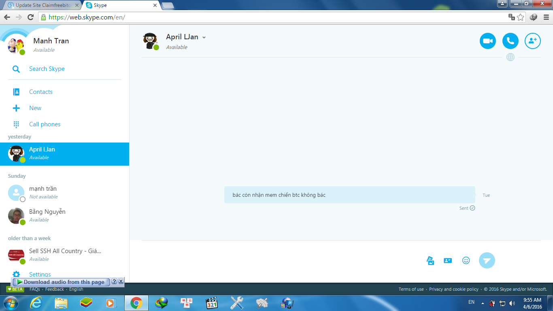
Task: Close the Skype tab
Action: click(x=155, y=5)
